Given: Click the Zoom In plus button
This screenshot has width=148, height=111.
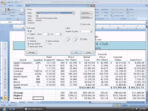Looking at the screenshot, I should coord(146,105).
